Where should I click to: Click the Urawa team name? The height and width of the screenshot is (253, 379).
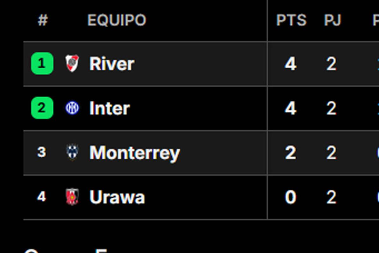click(117, 197)
